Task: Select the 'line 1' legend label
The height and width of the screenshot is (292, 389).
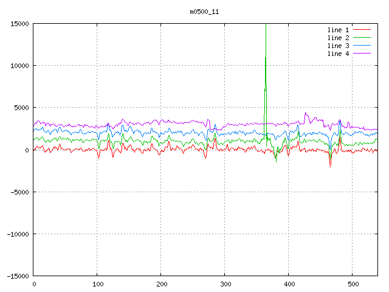Action: coord(339,30)
